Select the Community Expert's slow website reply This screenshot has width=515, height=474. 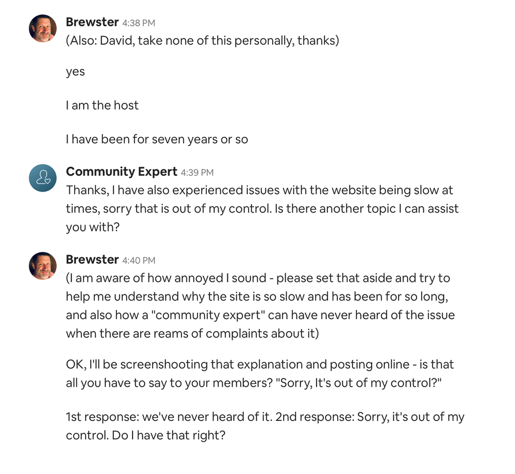(262, 209)
